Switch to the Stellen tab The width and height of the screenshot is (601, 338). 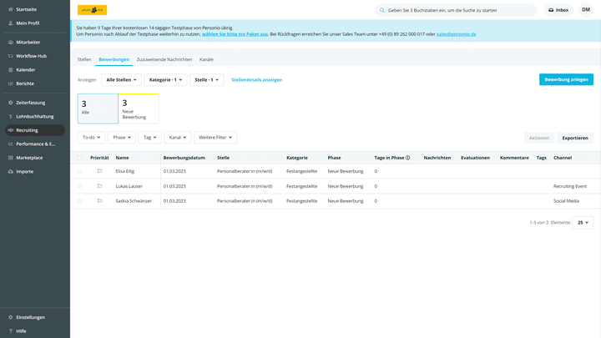click(x=84, y=60)
